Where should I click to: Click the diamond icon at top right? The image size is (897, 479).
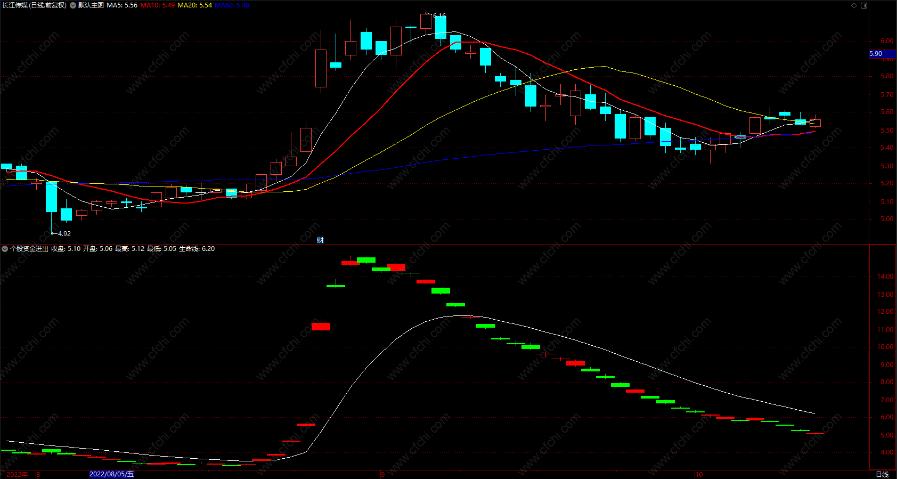pos(854,5)
